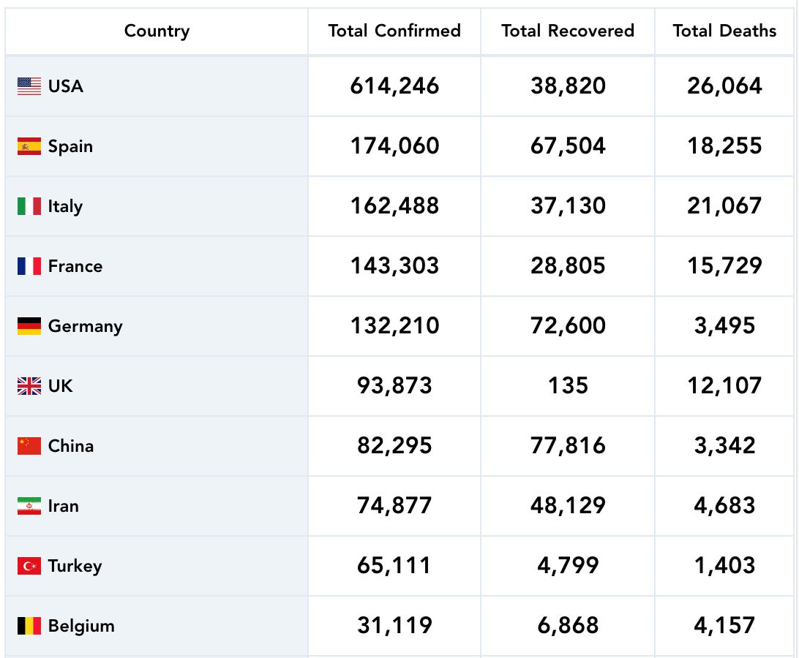Click the Germany flag icon
The image size is (799, 658).
[x=29, y=326]
